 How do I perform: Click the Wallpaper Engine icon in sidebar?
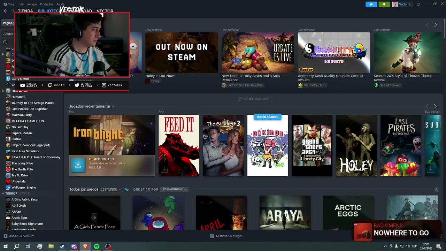click(x=8, y=187)
